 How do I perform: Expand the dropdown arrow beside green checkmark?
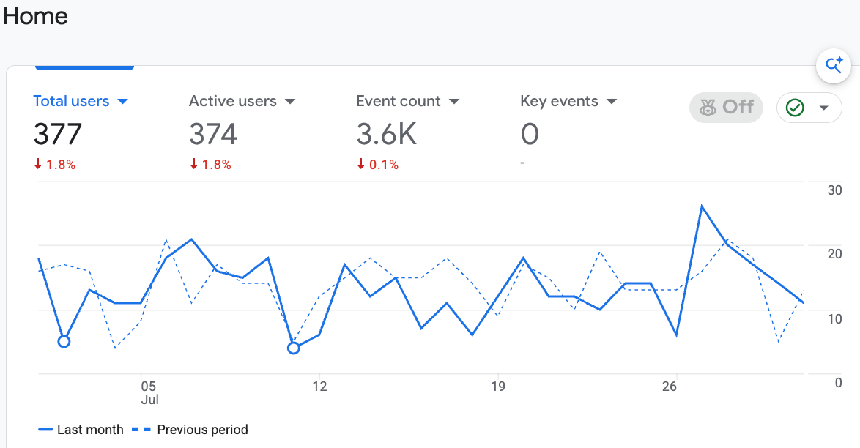coord(824,108)
